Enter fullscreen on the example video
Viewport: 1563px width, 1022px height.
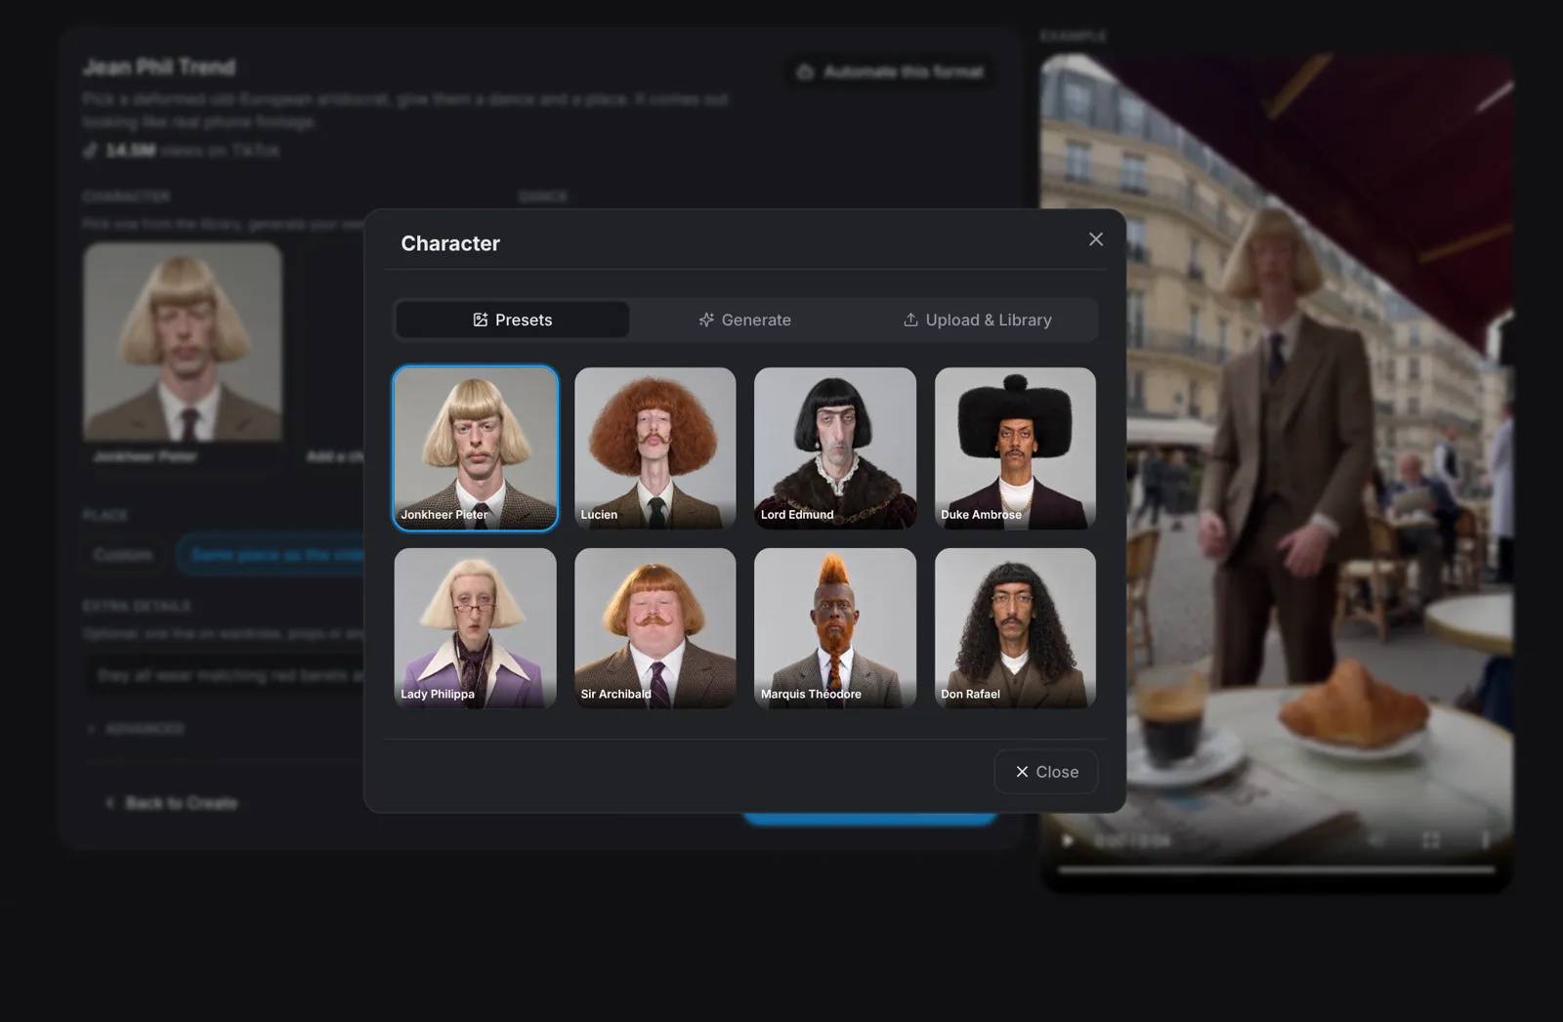(1431, 840)
